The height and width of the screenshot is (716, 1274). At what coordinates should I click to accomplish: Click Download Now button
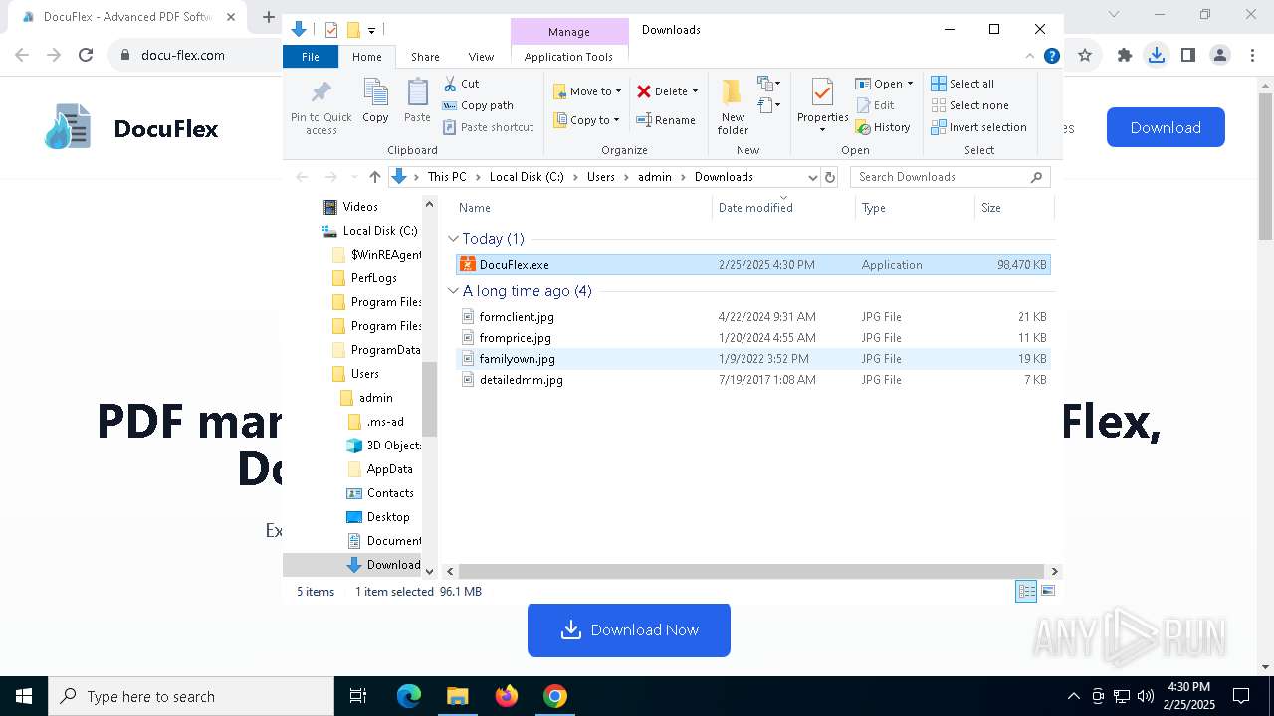click(x=629, y=630)
